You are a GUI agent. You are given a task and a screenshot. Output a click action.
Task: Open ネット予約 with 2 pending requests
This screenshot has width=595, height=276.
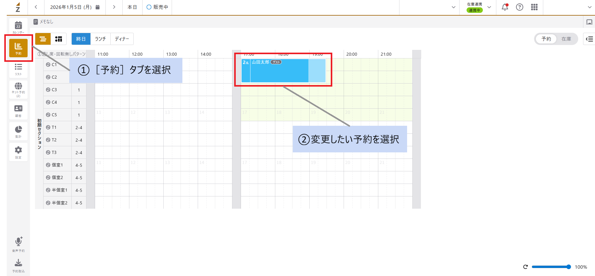pos(18,89)
